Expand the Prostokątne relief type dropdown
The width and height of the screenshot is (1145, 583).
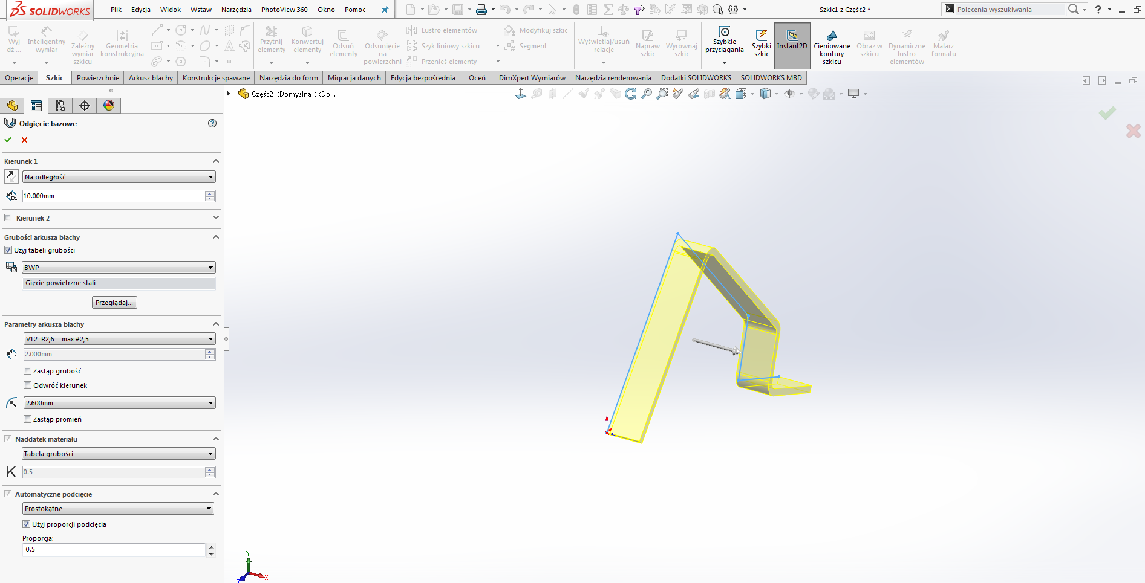pos(118,509)
